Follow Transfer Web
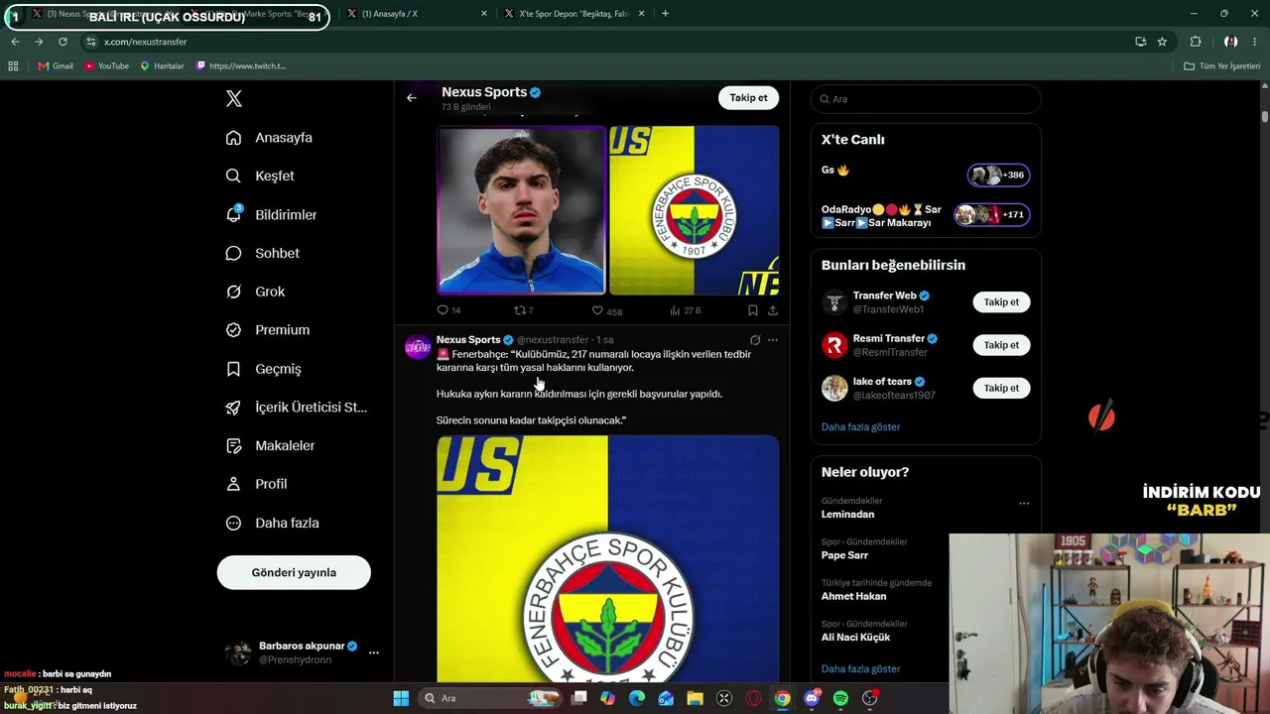This screenshot has height=714, width=1270. pyautogui.click(x=1001, y=302)
